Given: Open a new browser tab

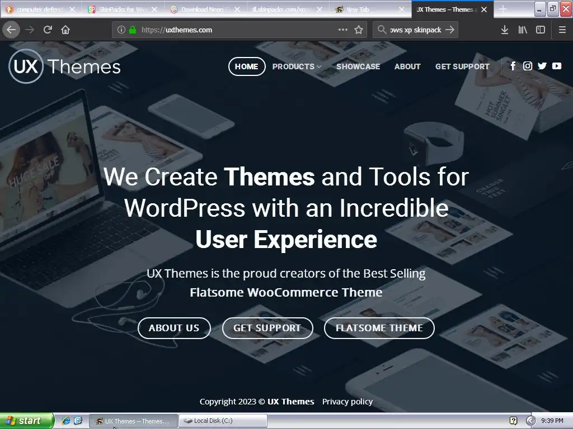Looking at the screenshot, I should pos(503,9).
